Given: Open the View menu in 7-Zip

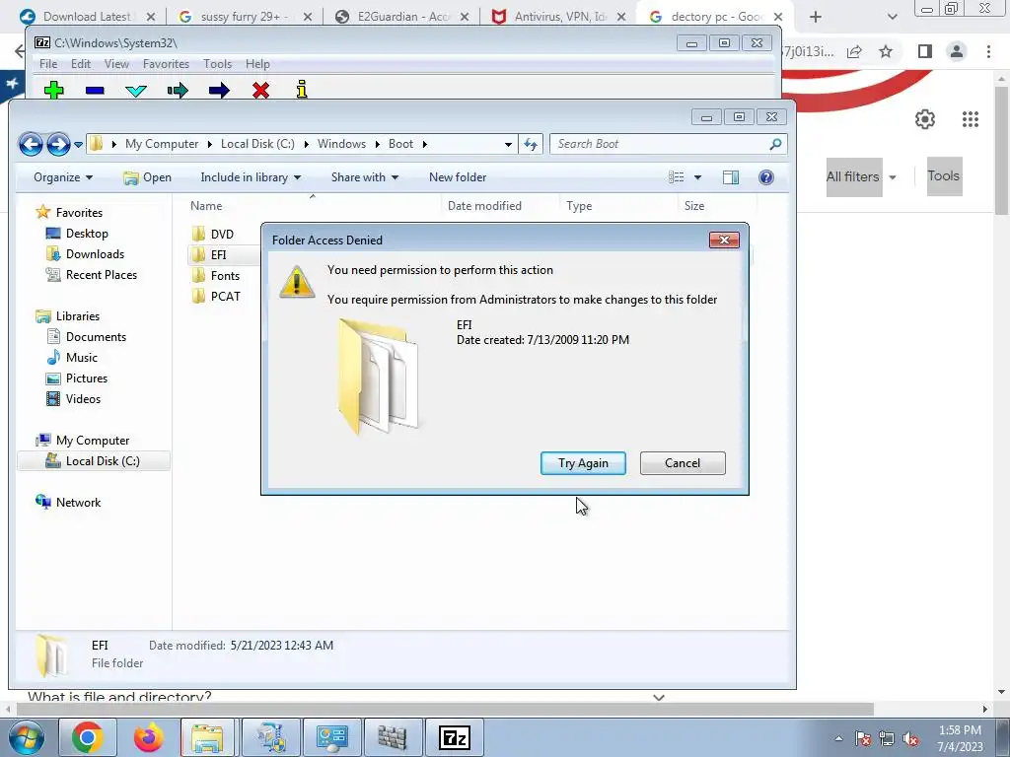Looking at the screenshot, I should [116, 64].
